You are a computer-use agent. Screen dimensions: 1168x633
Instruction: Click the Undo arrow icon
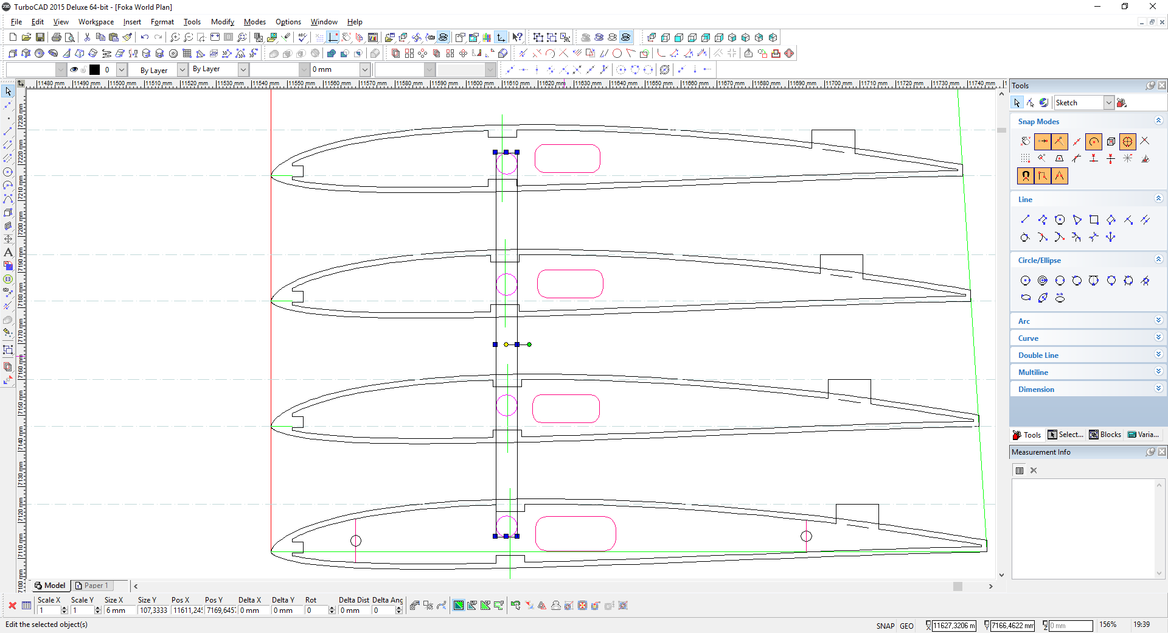(144, 37)
